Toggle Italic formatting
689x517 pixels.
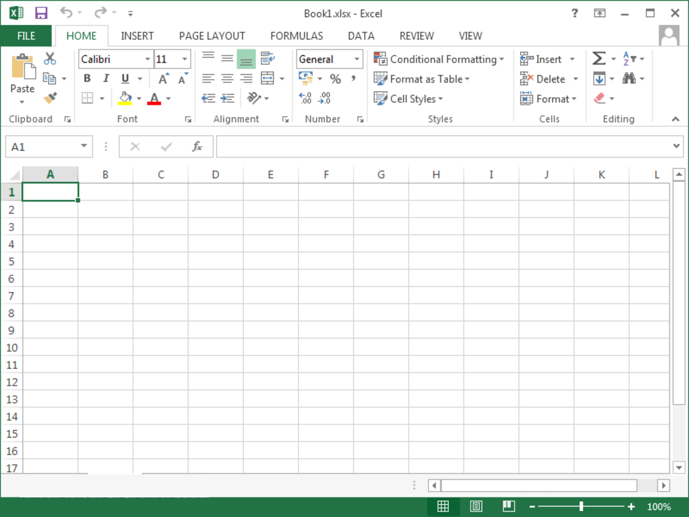[x=105, y=79]
